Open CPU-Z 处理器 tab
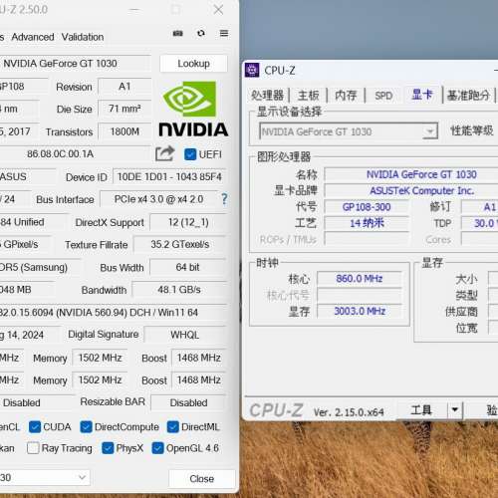Screen dimensions: 498x498 pyautogui.click(x=268, y=96)
